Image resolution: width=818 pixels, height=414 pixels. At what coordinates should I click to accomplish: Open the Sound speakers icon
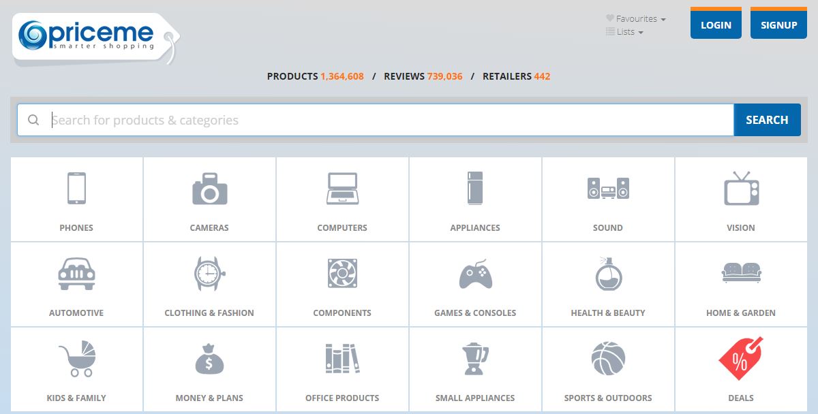click(608, 189)
